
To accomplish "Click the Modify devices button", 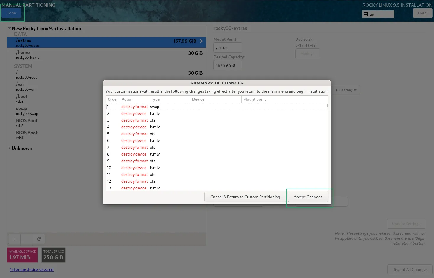I will click(307, 53).
